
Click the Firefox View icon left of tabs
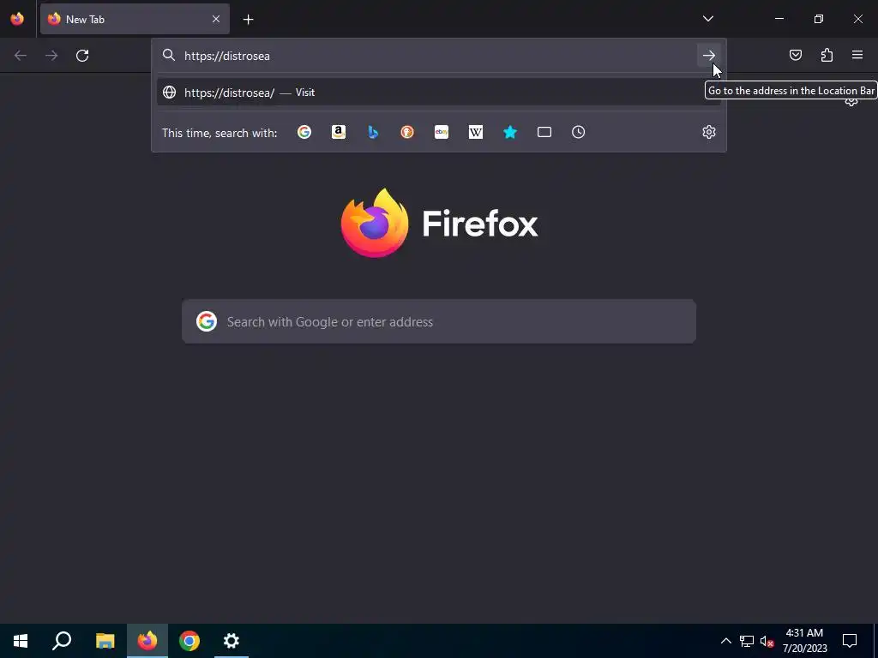pyautogui.click(x=17, y=19)
